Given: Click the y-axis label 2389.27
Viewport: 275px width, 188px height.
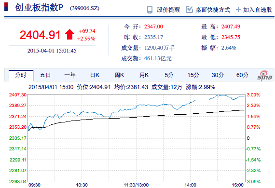Looking at the screenshot, I should [18, 106].
